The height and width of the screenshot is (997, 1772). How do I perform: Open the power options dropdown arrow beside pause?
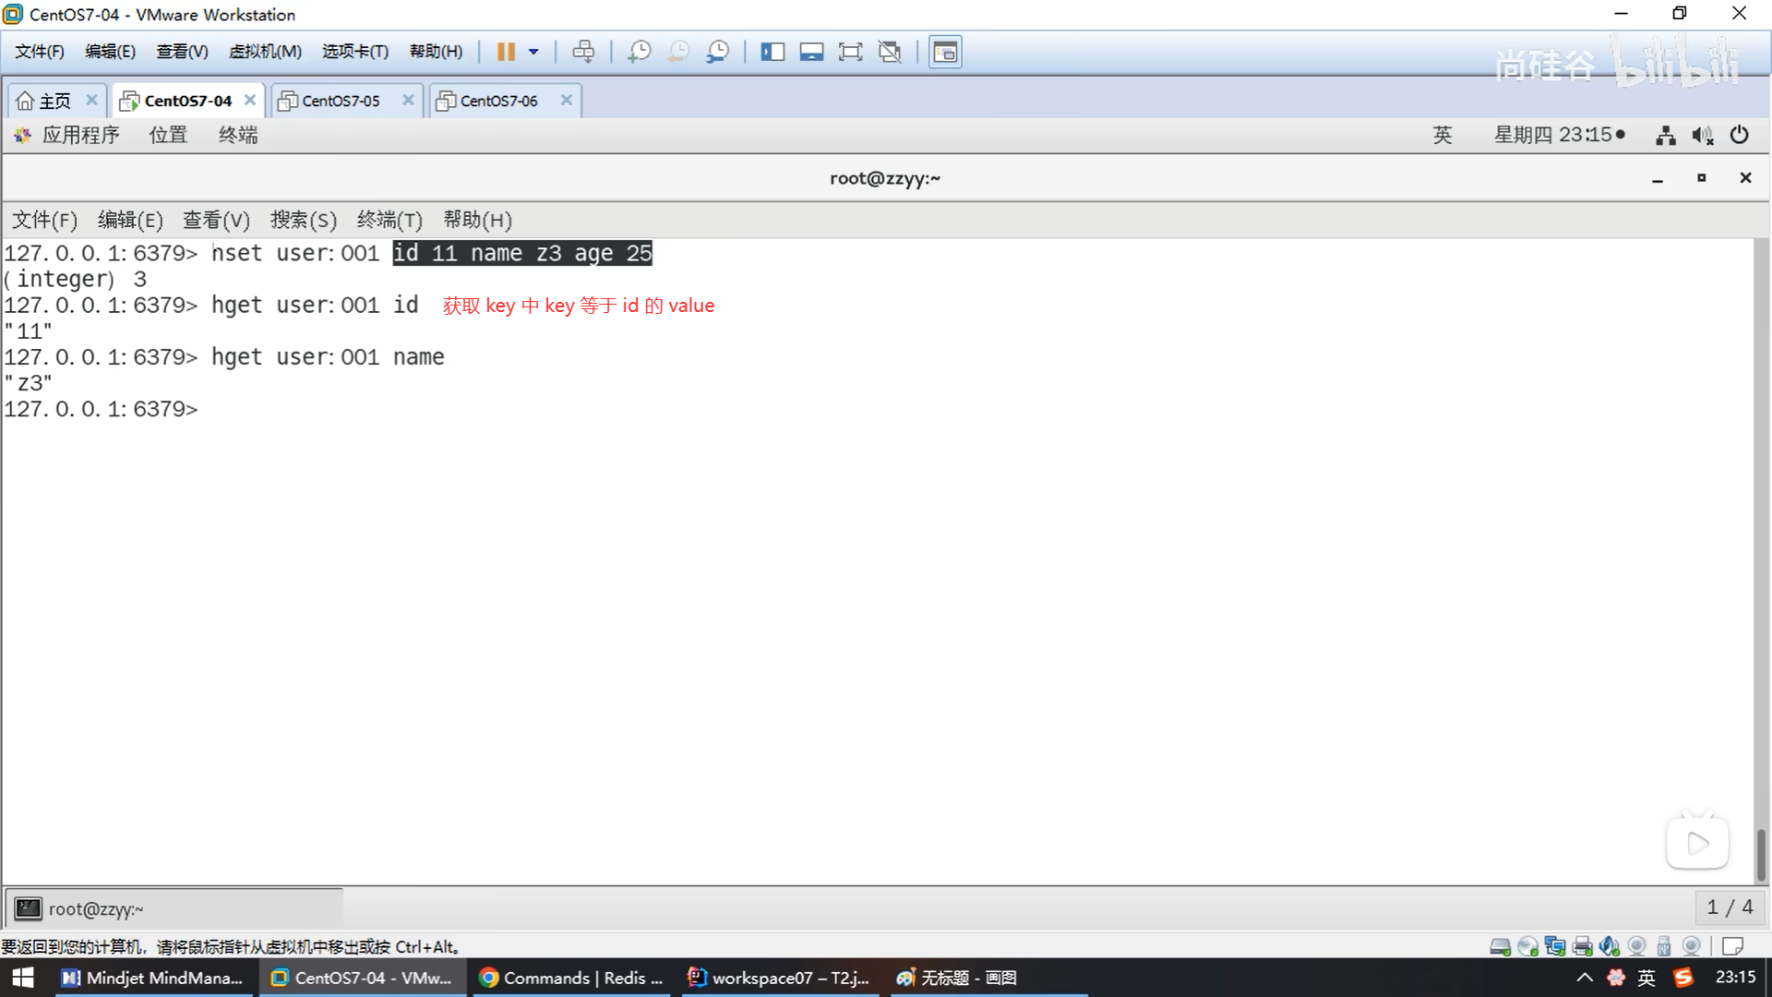pyautogui.click(x=533, y=52)
